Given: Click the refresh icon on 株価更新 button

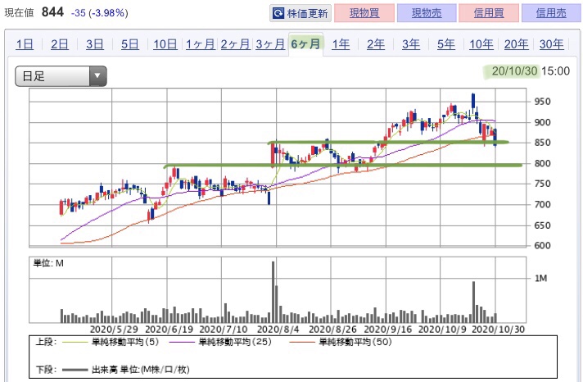Looking at the screenshot, I should click(278, 13).
